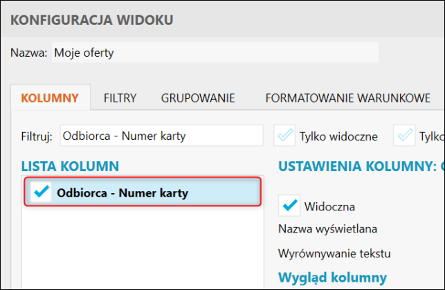This screenshot has width=445, height=290.
Task: Click the LISTA KOLUMN header
Action: point(70,165)
